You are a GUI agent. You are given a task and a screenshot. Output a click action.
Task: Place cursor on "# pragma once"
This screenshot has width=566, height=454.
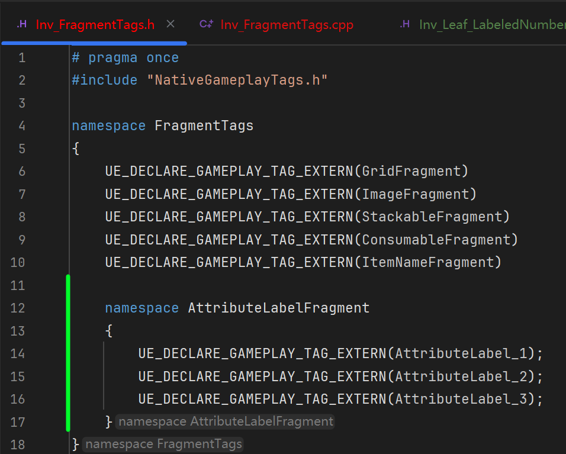[126, 58]
